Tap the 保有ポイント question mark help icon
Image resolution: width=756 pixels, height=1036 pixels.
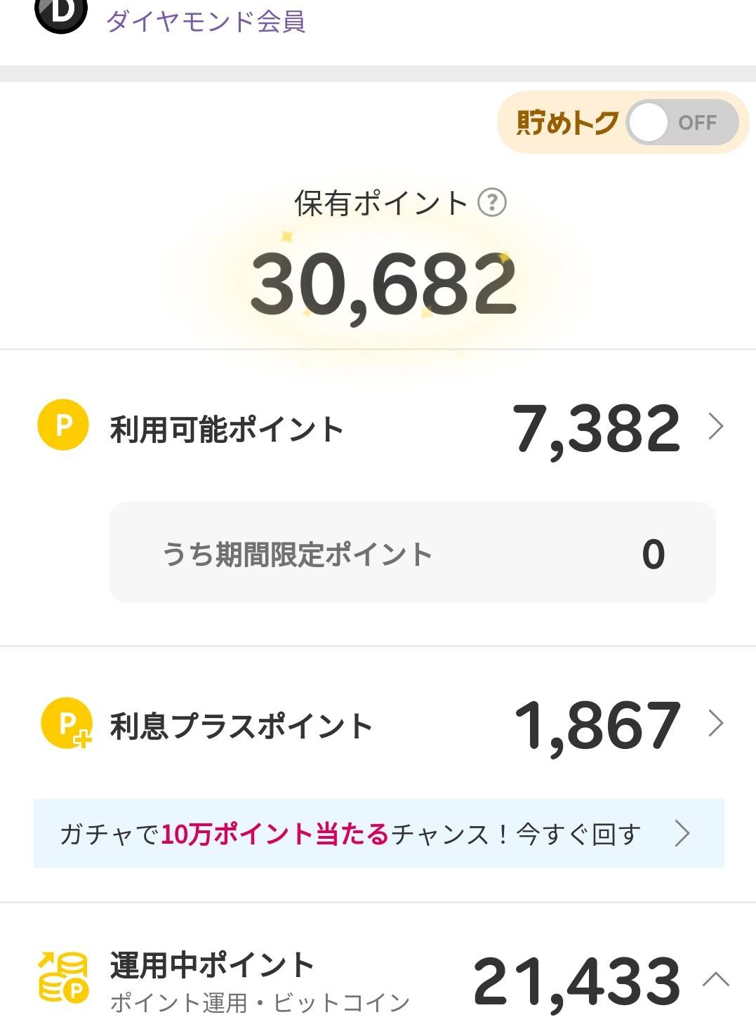[x=491, y=203]
